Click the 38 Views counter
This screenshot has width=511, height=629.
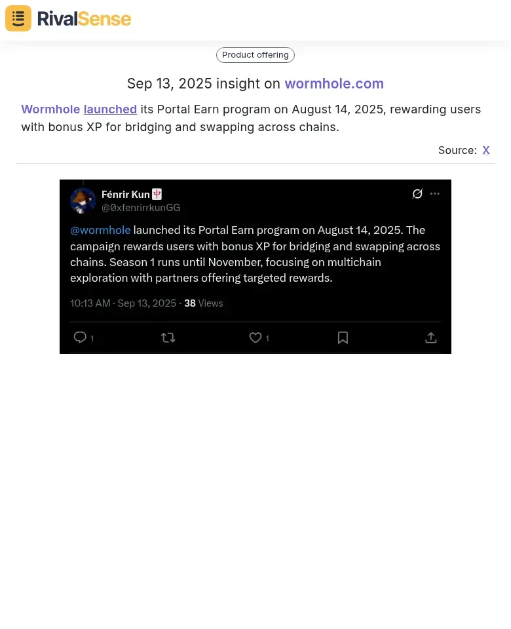[x=203, y=303]
